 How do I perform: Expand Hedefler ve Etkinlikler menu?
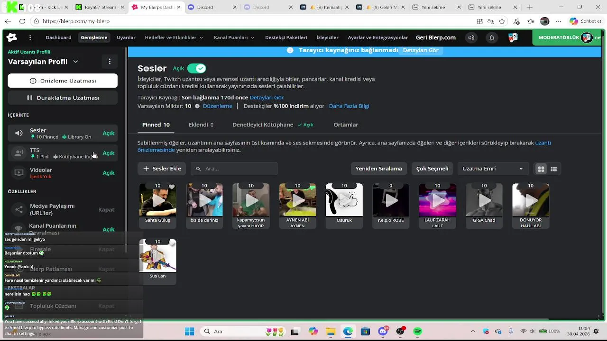174,37
